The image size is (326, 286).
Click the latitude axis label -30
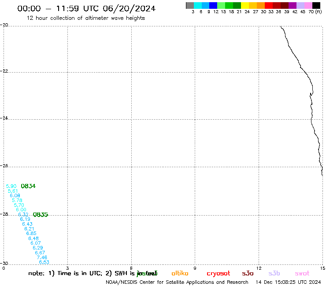click(4, 263)
